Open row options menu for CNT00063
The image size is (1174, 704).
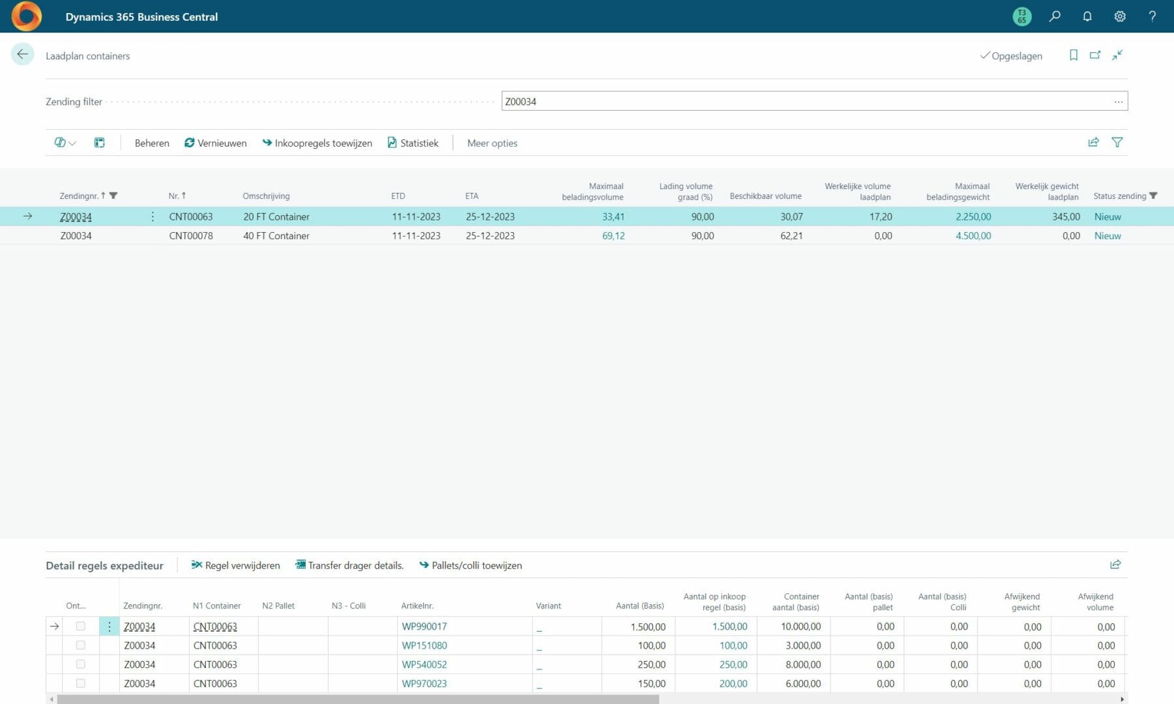(153, 216)
